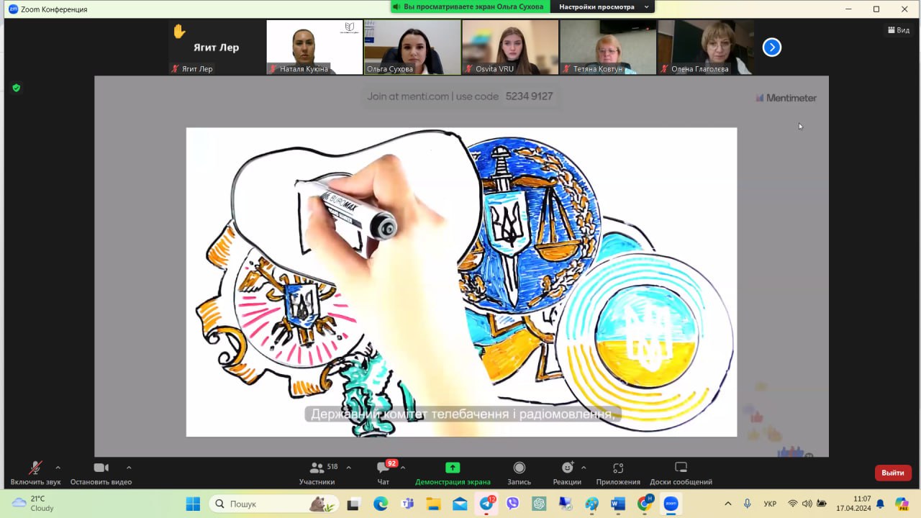921x518 pixels.
Task: Leave the meeting with Выйти
Action: point(893,473)
